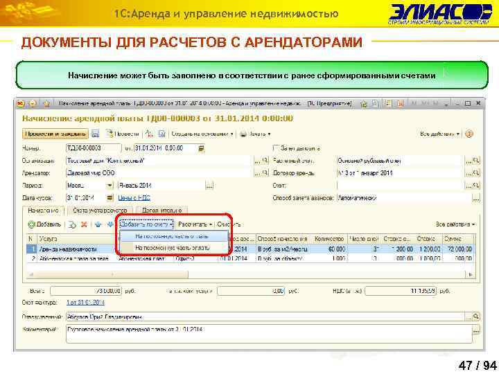Switch to the Счета учета расчетов tab

tap(100, 211)
